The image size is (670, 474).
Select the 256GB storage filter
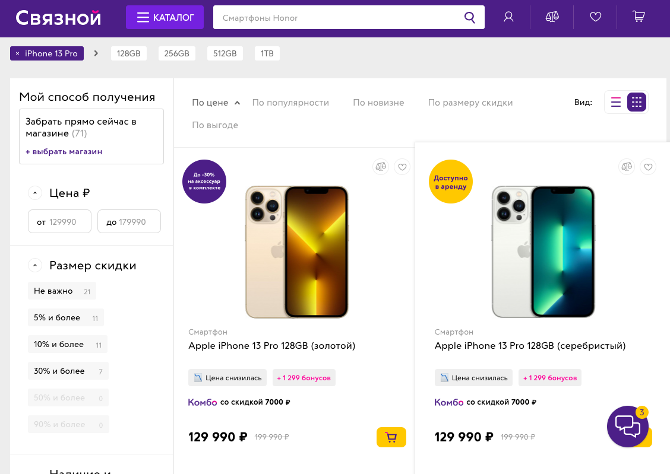176,53
